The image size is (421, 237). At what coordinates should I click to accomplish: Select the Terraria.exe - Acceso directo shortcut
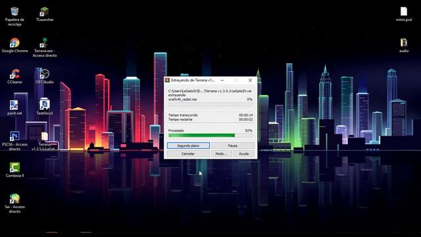[x=45, y=47]
